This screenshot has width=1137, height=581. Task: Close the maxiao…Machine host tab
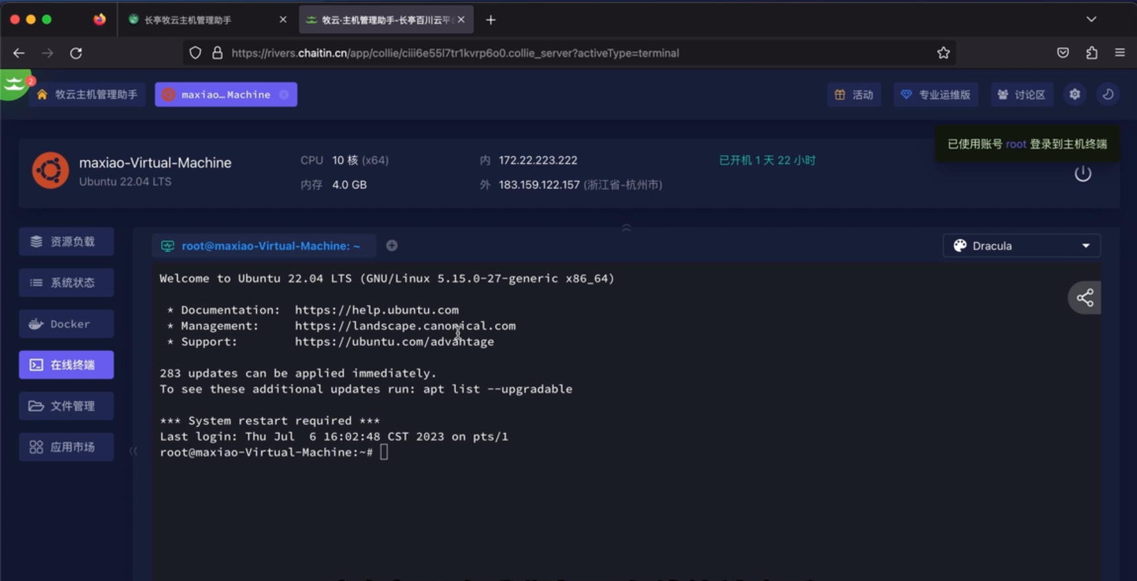click(x=284, y=94)
